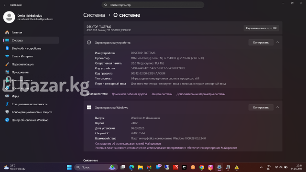Viewport: 306px width, 172px height.
Task: Show hidden system tray icons
Action: (261, 167)
